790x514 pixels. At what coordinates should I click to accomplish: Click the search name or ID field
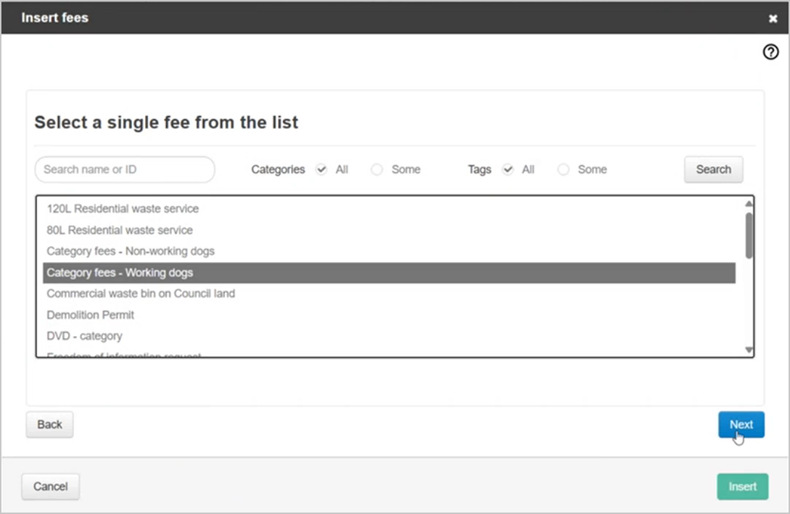[x=123, y=169]
